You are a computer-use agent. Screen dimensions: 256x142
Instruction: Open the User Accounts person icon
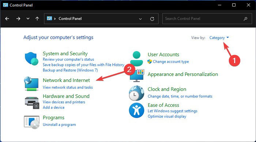[136, 59]
